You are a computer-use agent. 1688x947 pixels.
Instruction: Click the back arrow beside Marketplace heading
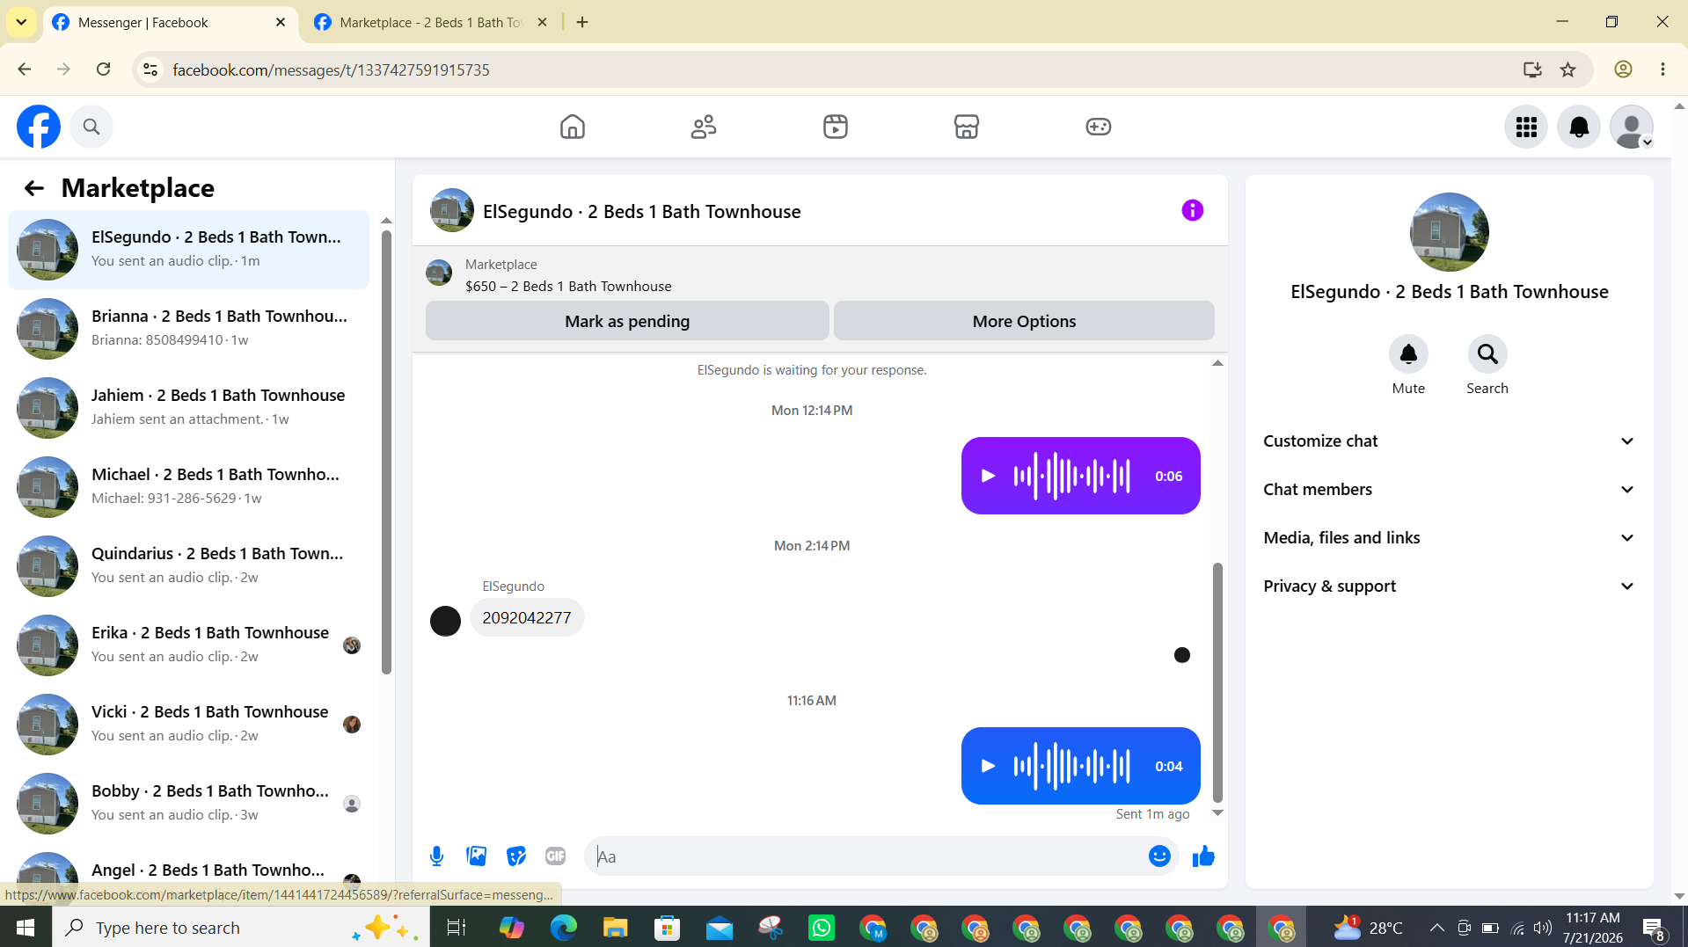(33, 187)
